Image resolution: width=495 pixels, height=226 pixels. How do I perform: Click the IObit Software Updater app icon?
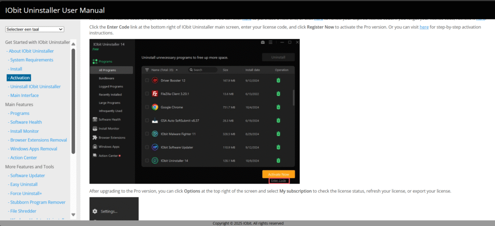click(155, 147)
